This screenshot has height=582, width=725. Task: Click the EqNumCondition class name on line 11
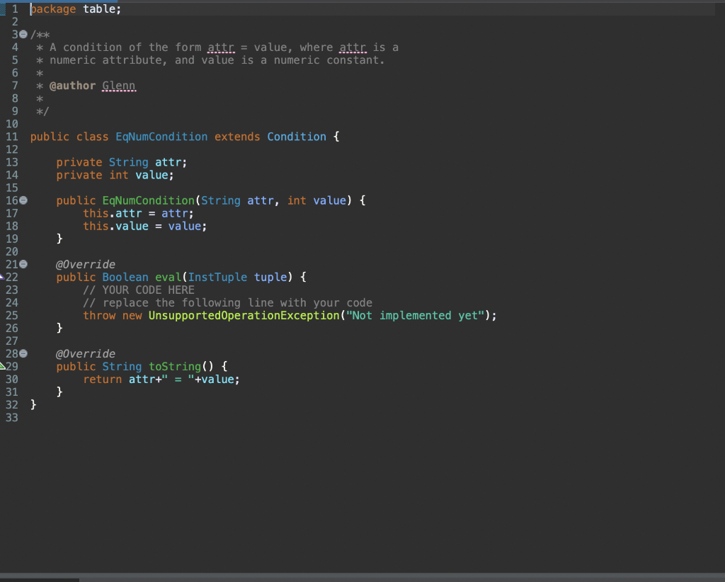pos(161,137)
